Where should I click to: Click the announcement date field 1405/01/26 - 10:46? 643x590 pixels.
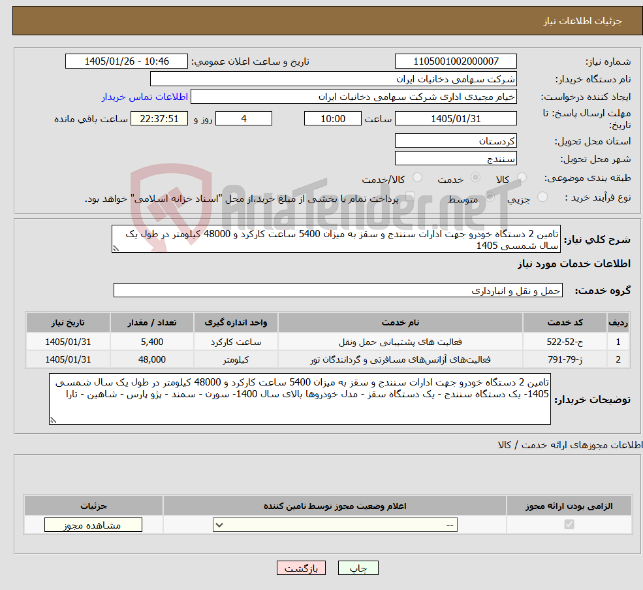click(126, 61)
